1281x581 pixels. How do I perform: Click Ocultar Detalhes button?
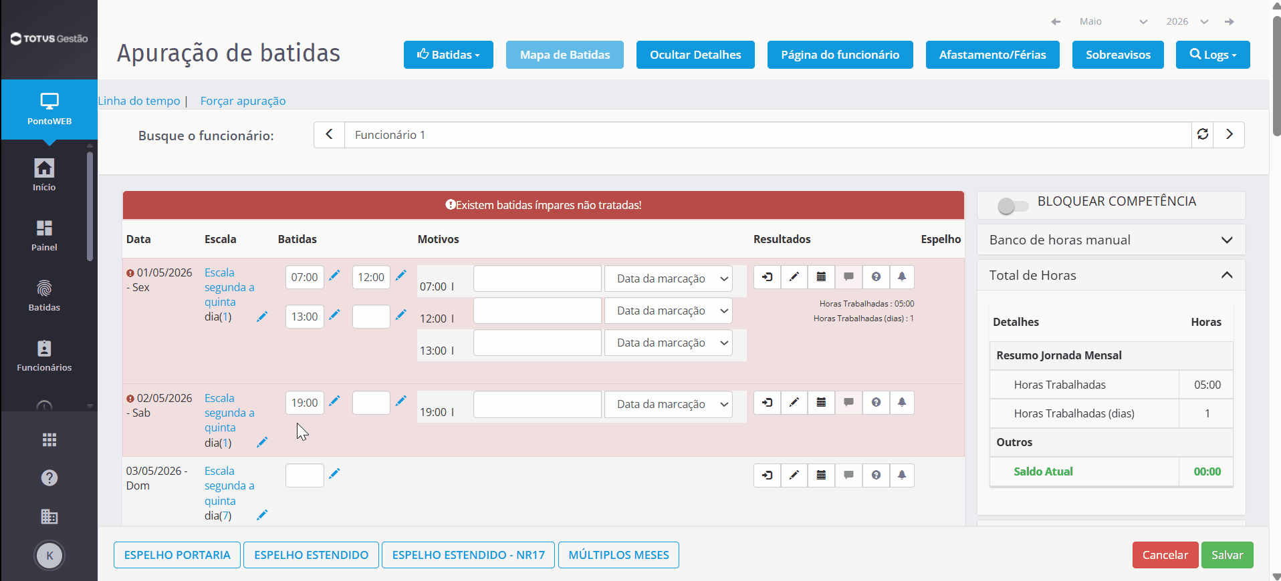point(695,55)
